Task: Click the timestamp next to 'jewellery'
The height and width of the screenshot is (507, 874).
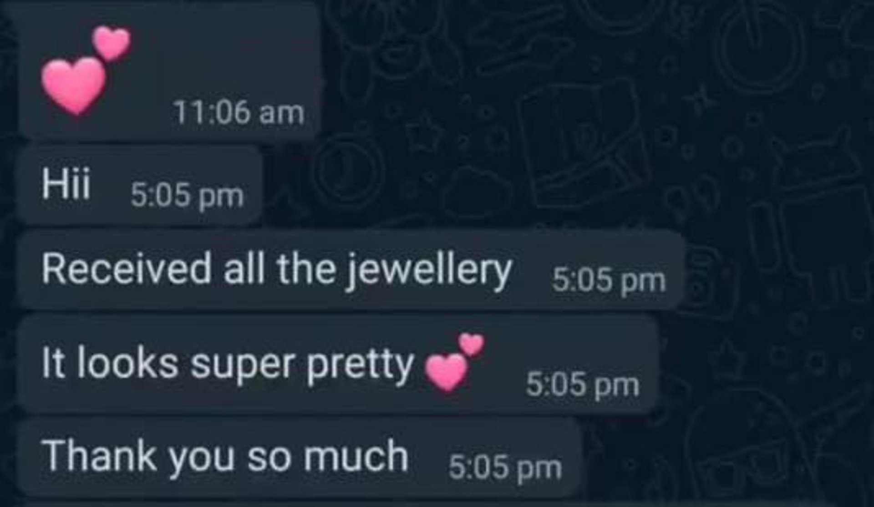Action: tap(609, 281)
